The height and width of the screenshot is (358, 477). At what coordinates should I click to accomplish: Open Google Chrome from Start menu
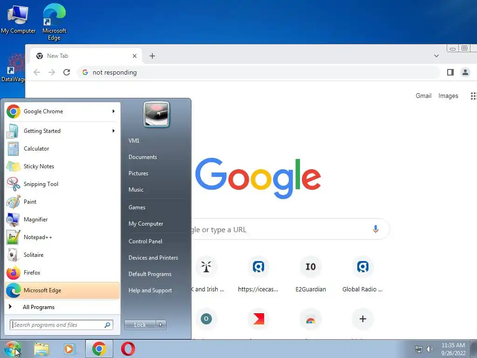pyautogui.click(x=62, y=111)
